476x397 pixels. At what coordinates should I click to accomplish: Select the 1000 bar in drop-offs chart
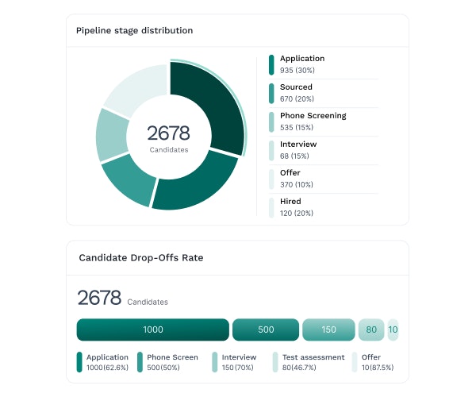152,330
